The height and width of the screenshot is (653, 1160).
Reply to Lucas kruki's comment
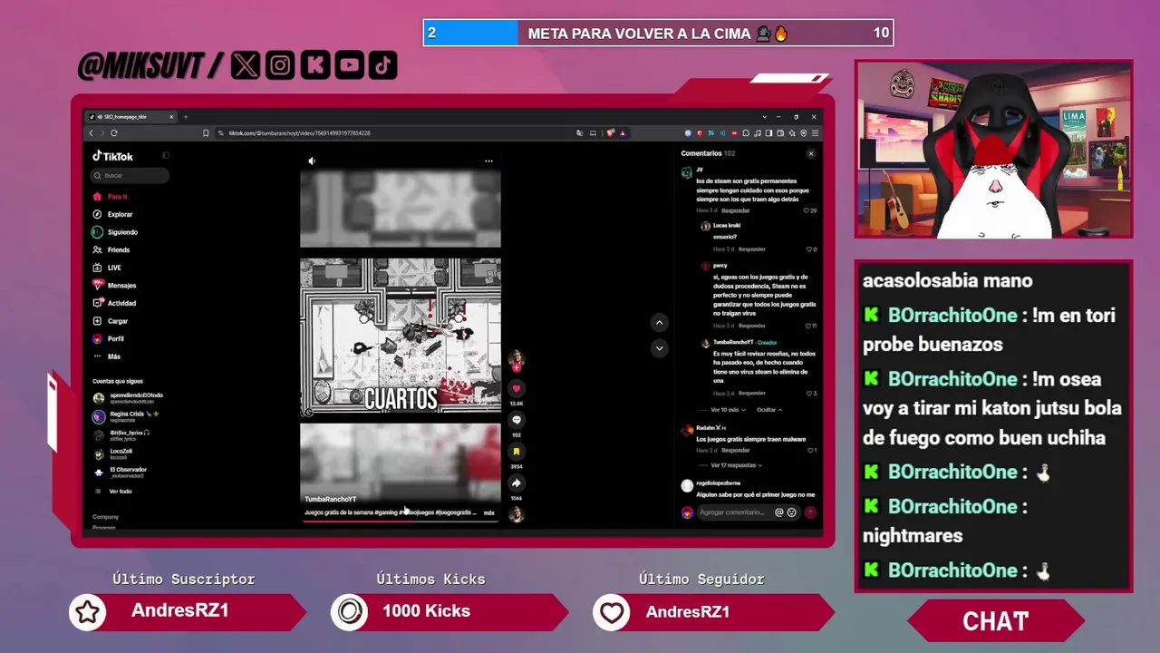[x=752, y=249]
